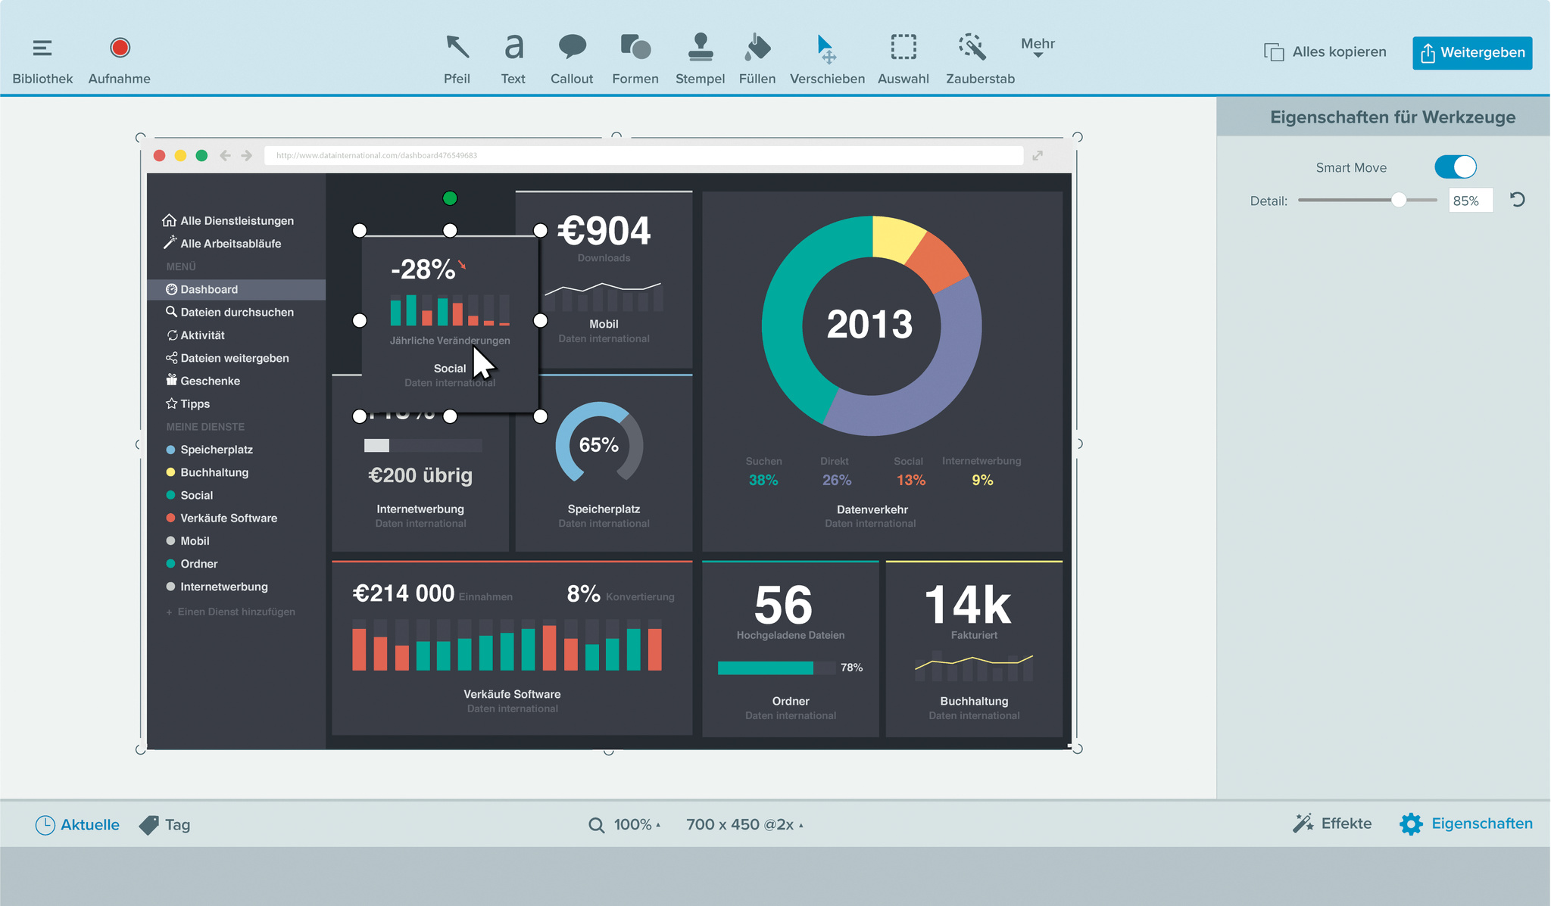Select the Pfeil arrow tool
Screen dimensions: 1551x906
click(x=457, y=58)
